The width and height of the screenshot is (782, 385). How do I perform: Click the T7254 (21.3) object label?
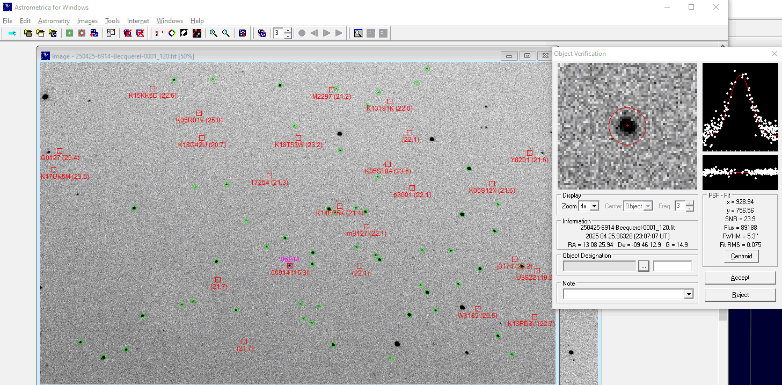point(269,183)
